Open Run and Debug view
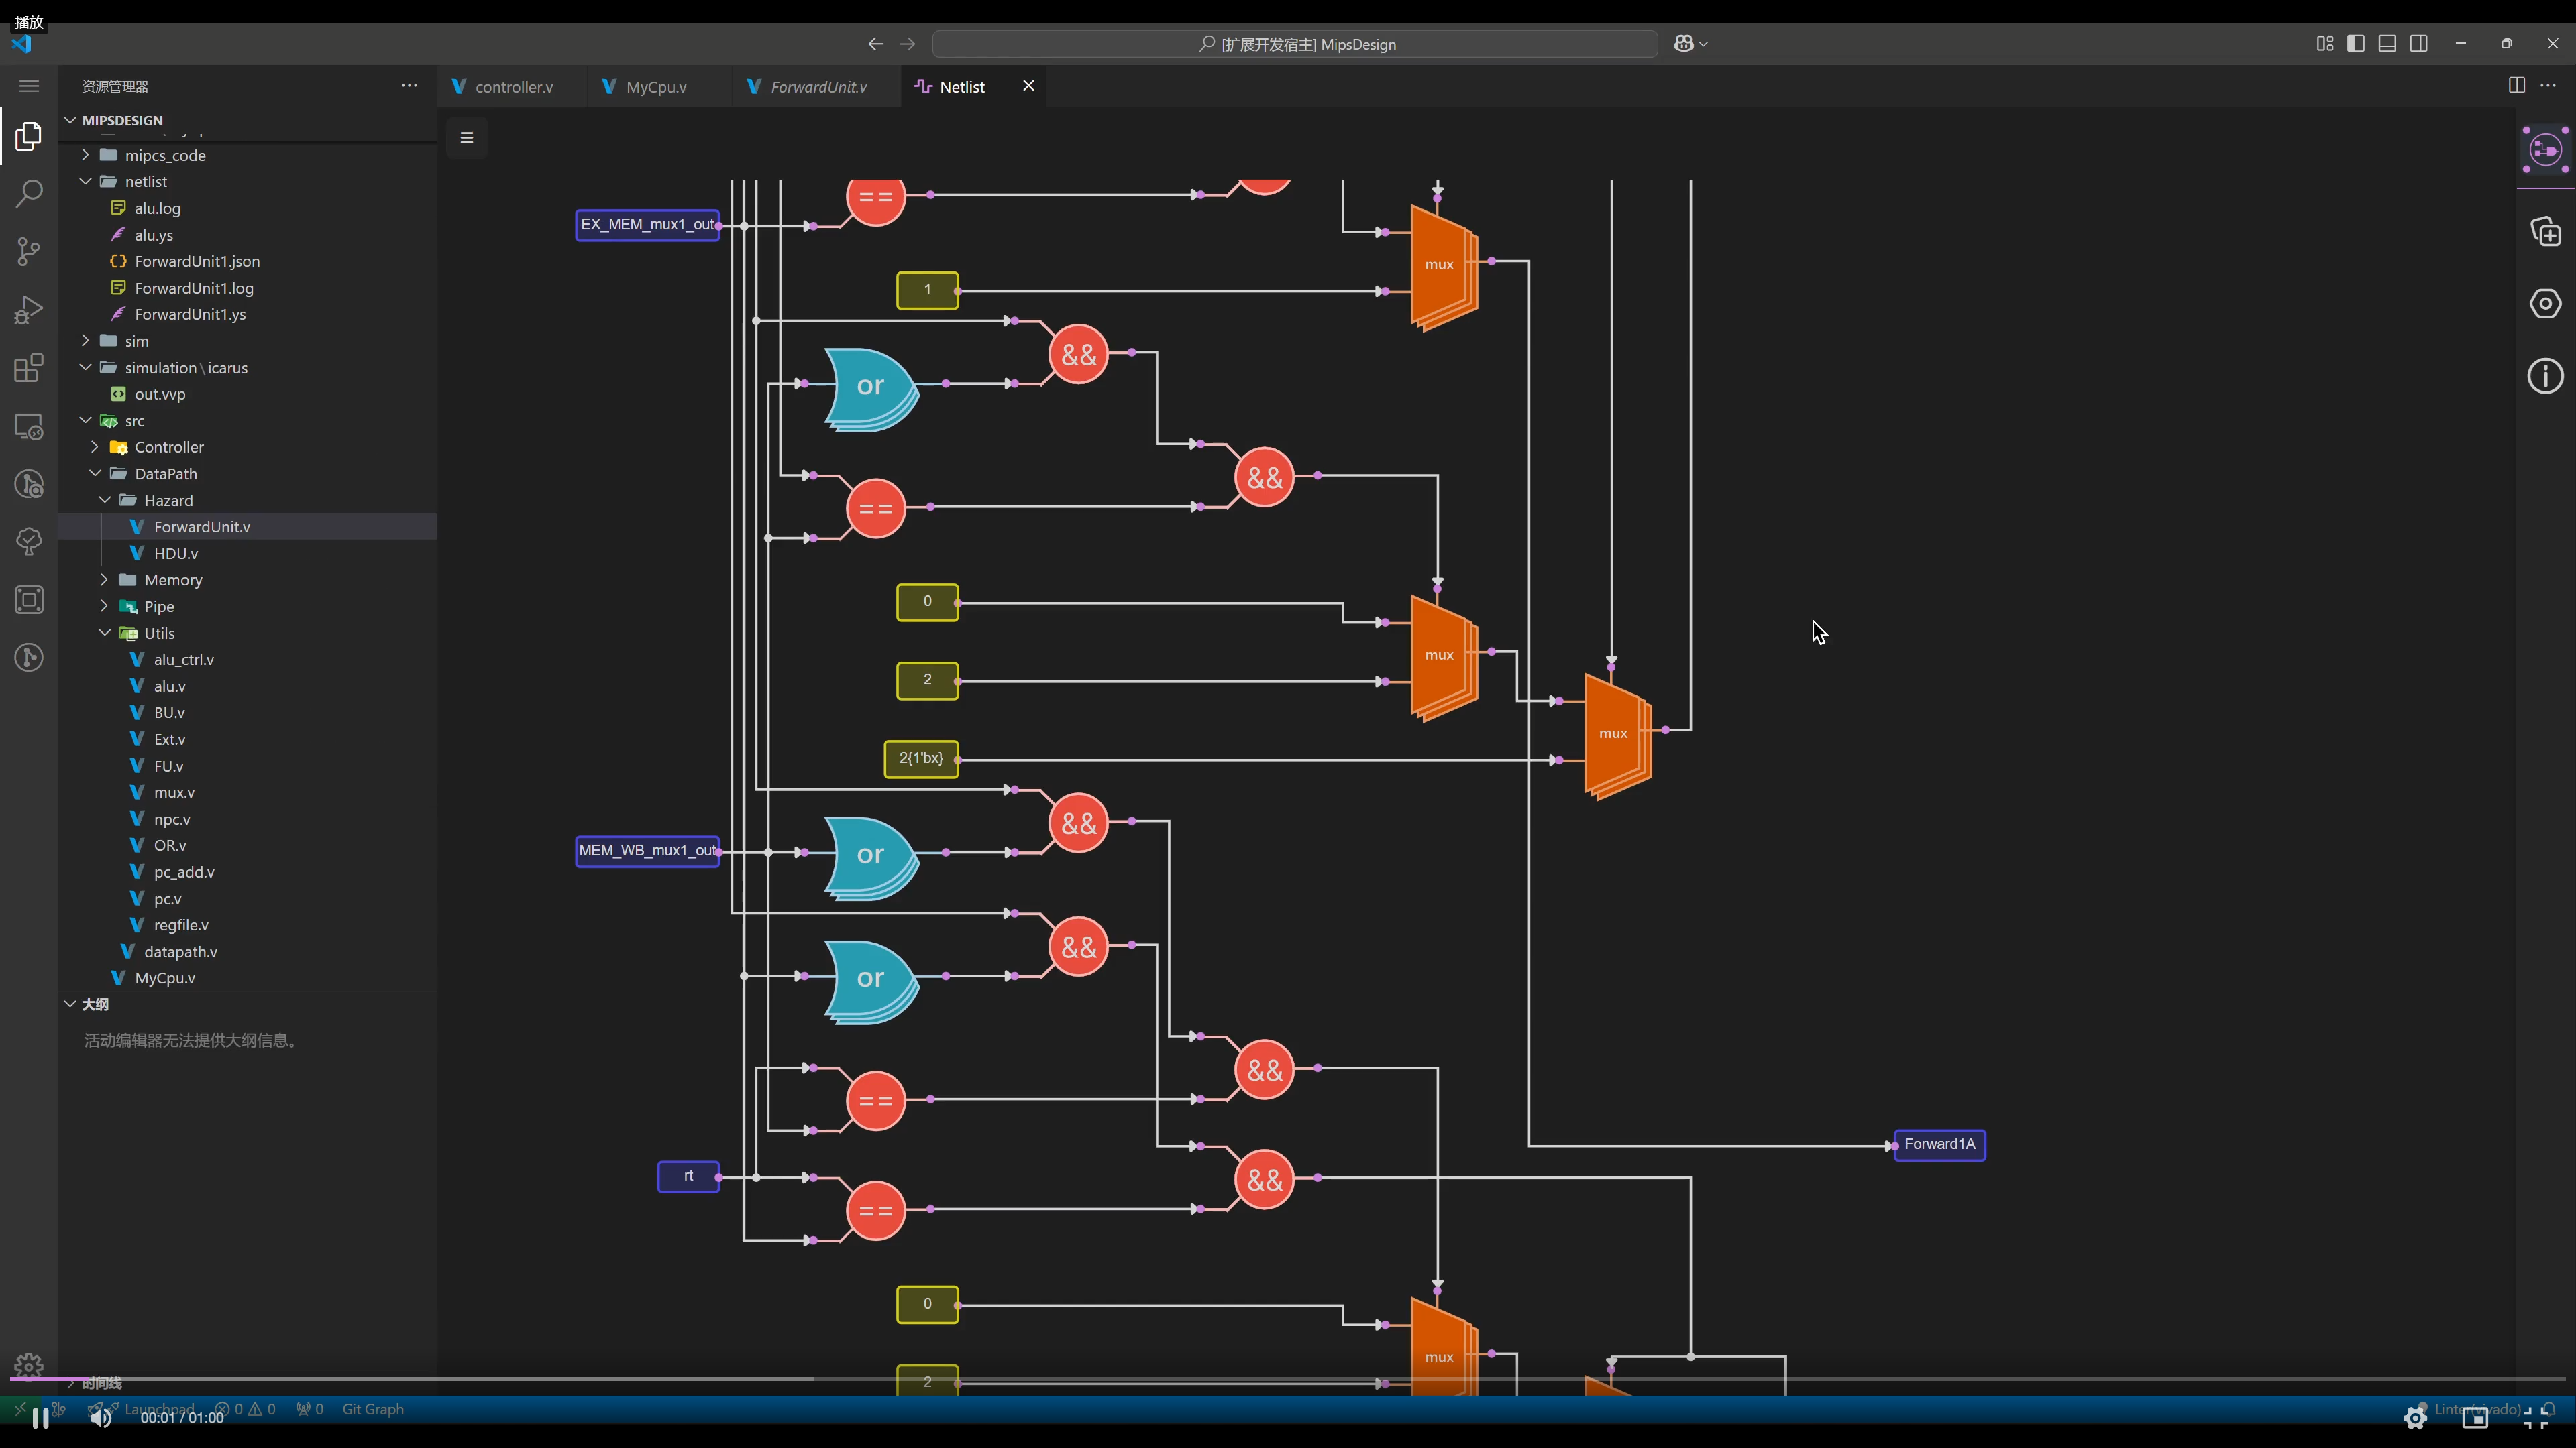 (29, 310)
